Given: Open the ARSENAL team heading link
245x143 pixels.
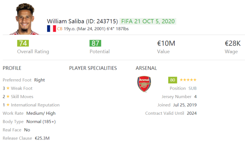Looking at the screenshot, I should tap(146, 68).
